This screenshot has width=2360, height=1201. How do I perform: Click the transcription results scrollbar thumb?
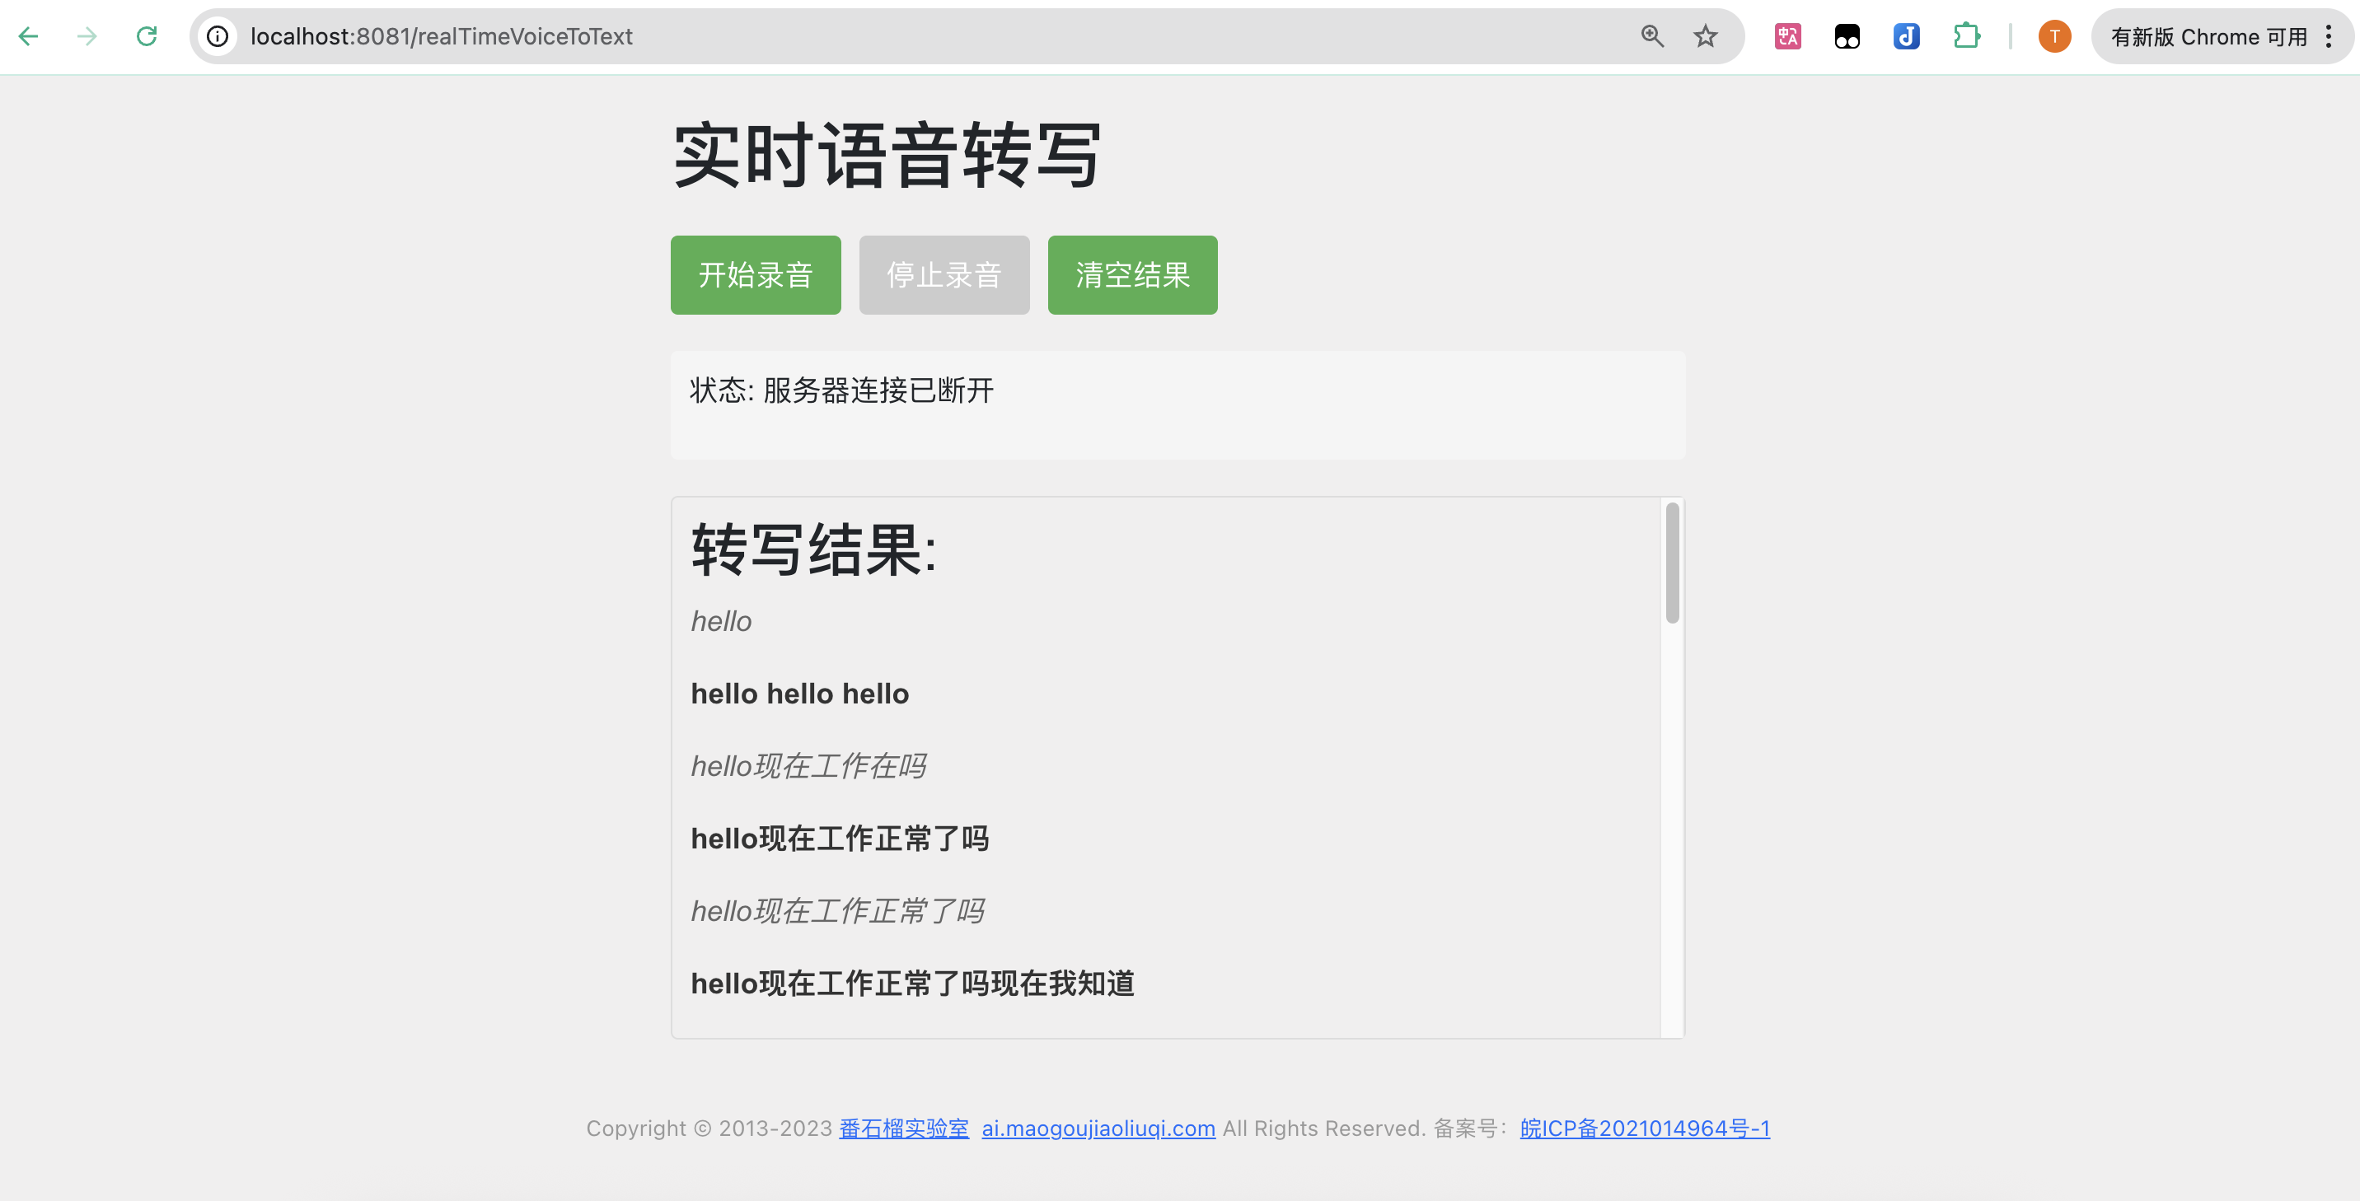pos(1672,563)
